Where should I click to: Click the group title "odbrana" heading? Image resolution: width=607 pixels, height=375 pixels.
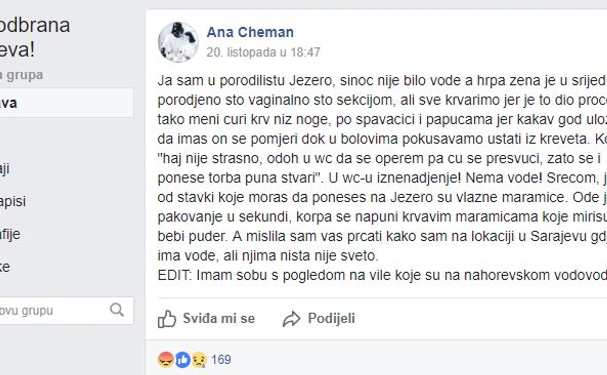(35, 25)
